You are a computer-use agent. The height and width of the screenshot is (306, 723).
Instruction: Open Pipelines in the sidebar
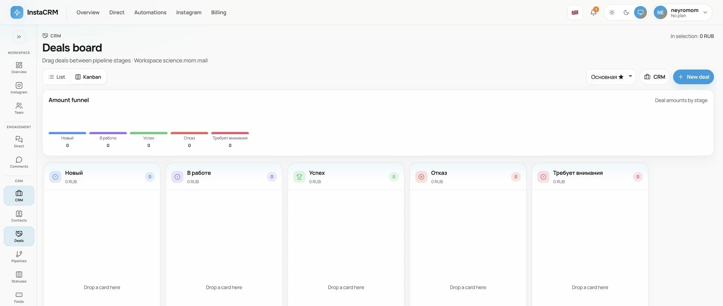19,257
